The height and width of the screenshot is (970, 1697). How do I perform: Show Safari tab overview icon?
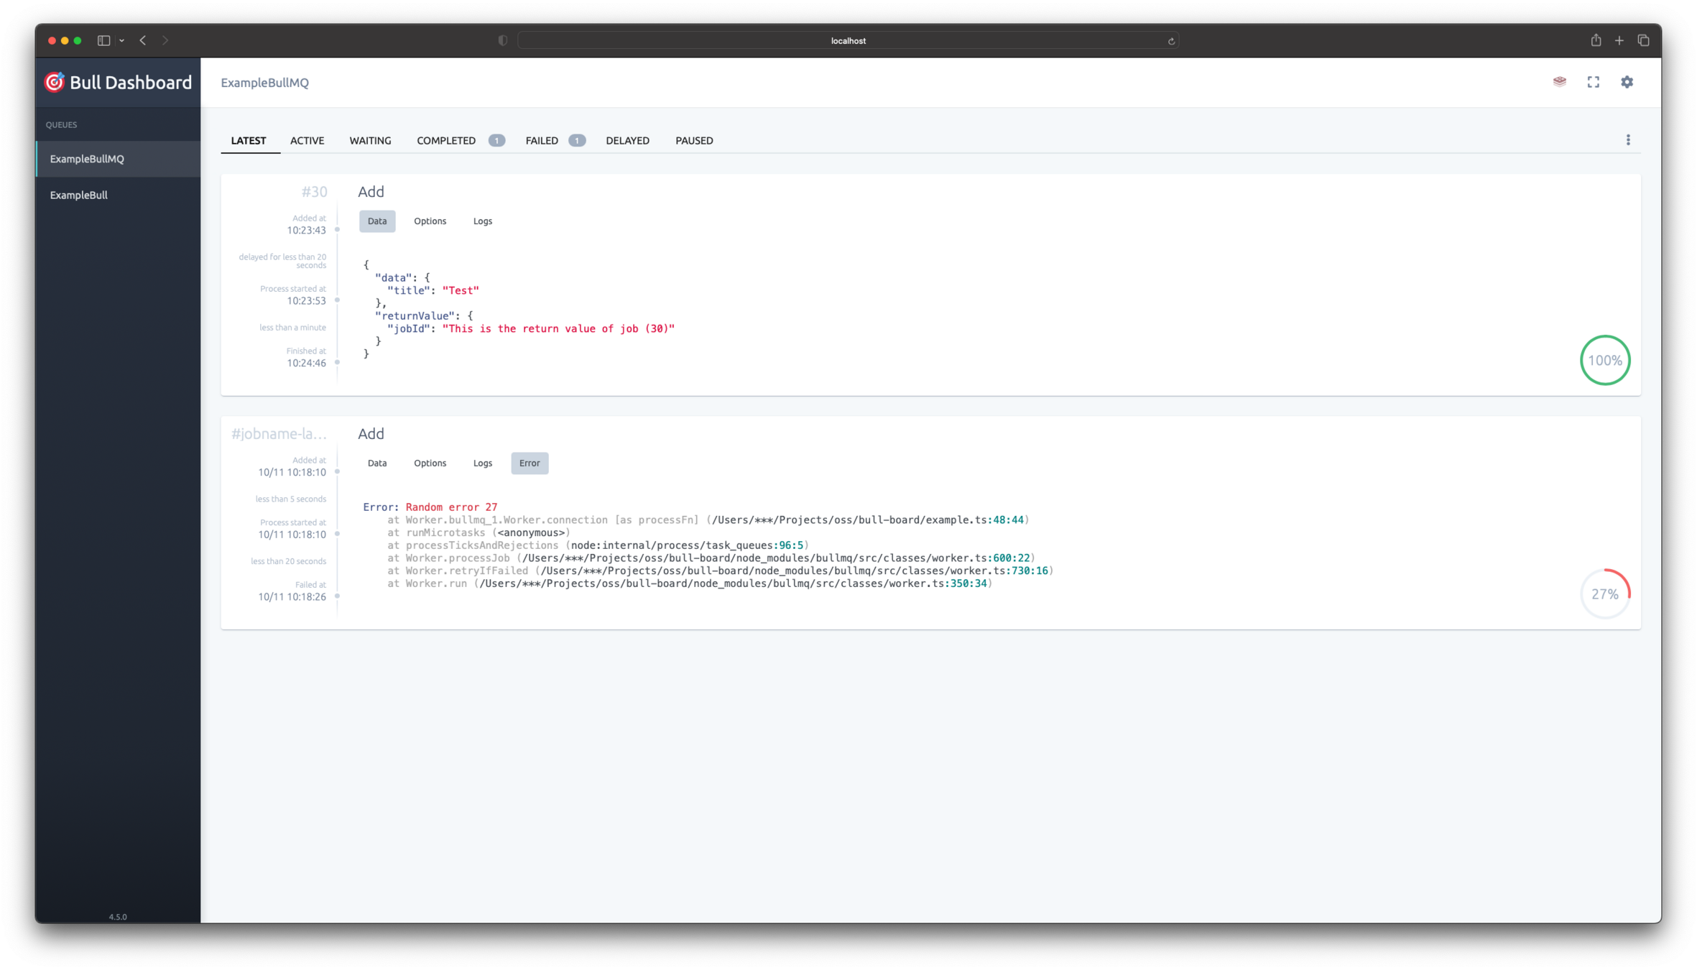pyautogui.click(x=1643, y=40)
